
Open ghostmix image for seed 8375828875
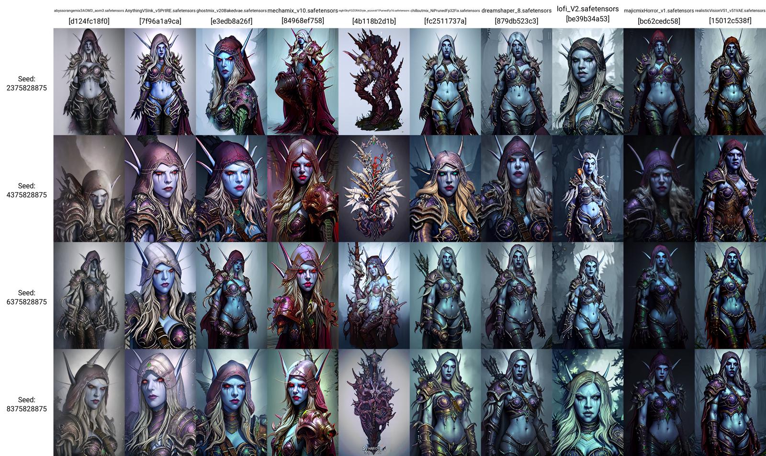coord(232,402)
